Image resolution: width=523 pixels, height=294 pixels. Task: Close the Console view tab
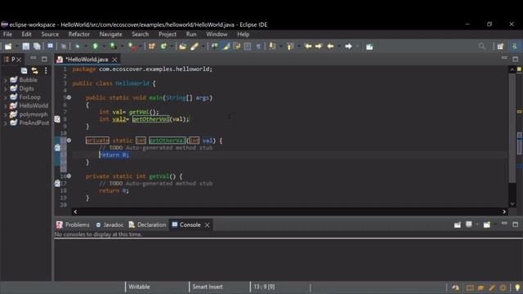207,225
